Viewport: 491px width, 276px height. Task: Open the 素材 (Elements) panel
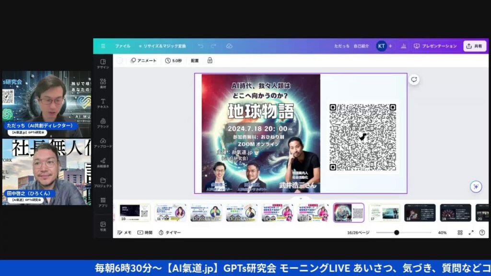click(x=103, y=83)
